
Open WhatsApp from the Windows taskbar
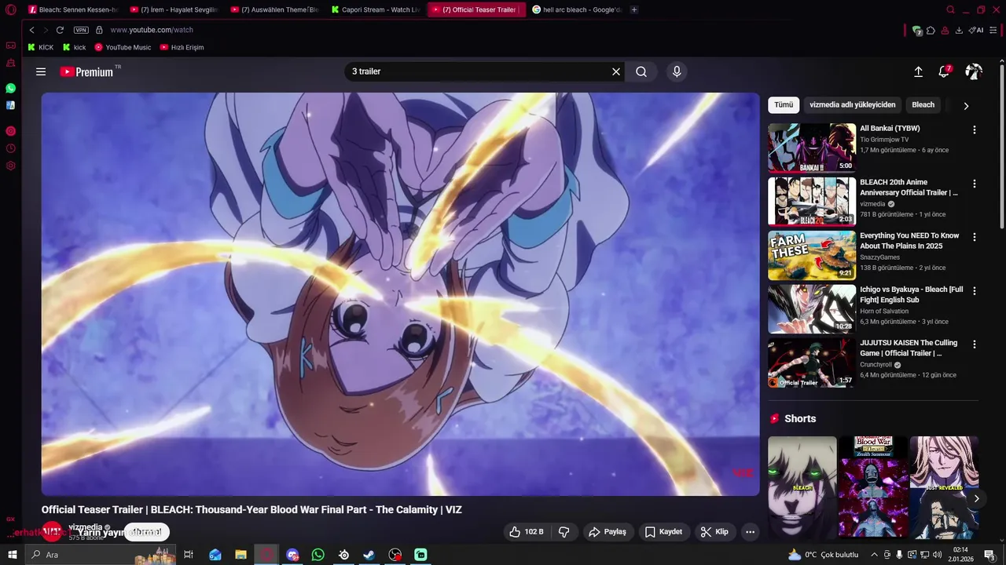[318, 555]
